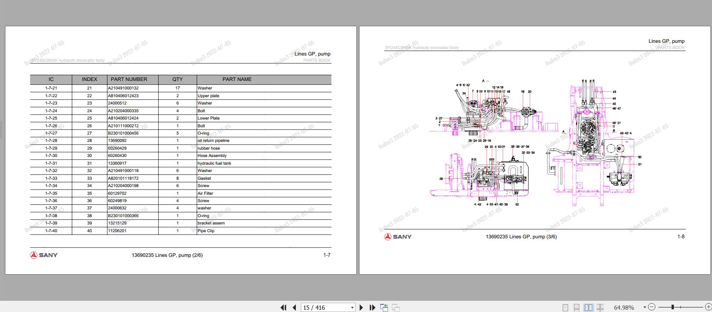
Task: Click the previous view icon
Action: point(384,307)
